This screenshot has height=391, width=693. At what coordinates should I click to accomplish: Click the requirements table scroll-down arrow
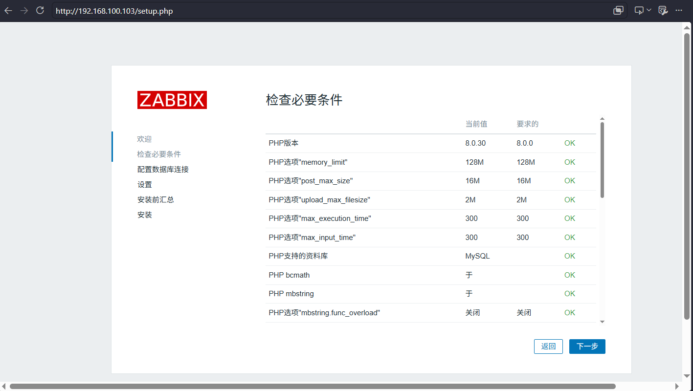click(x=602, y=322)
